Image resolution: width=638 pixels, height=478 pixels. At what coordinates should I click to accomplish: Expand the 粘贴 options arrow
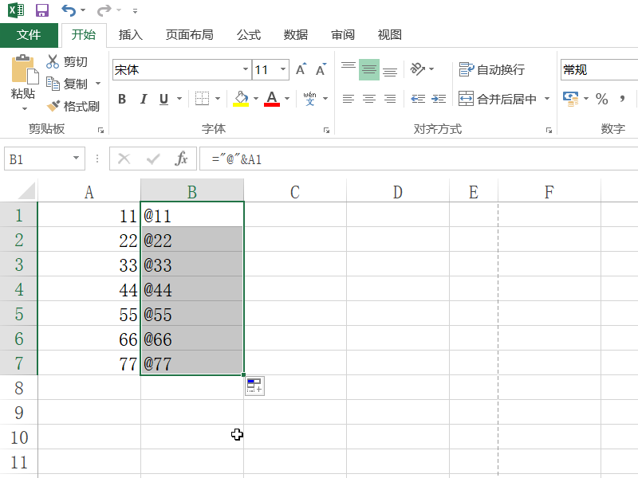point(25,108)
